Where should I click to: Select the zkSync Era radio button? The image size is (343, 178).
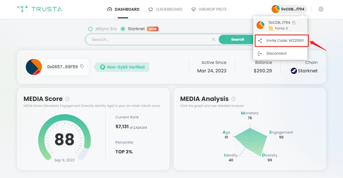tap(90, 29)
